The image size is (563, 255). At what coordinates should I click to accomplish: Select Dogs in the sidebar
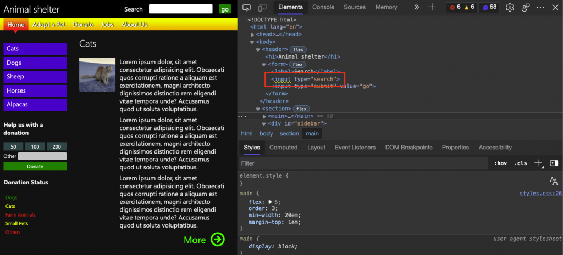pos(35,63)
